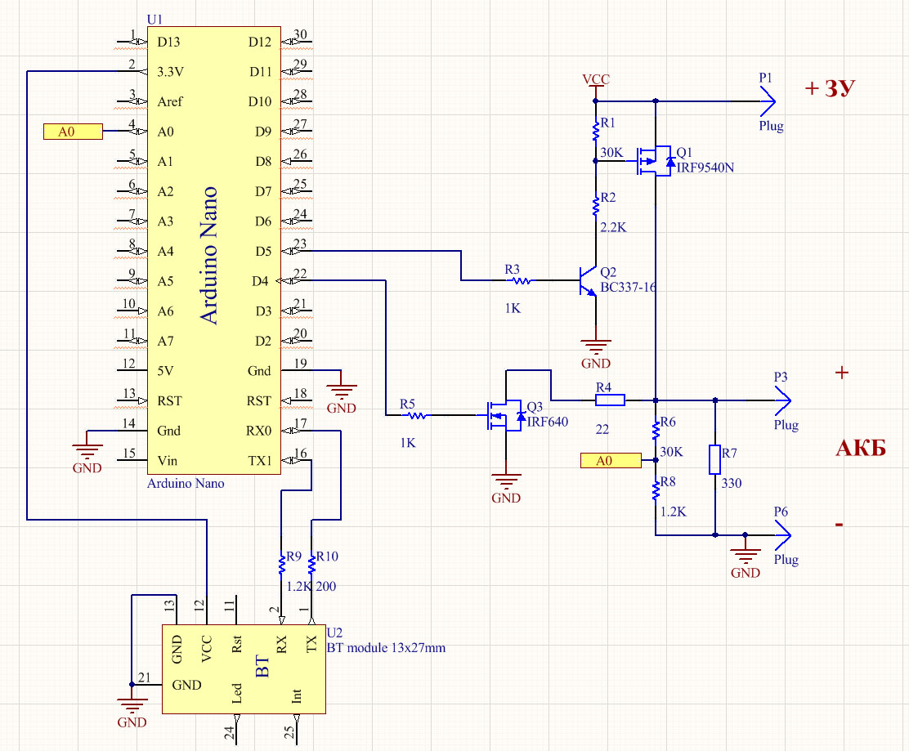Screen dimensions: 909x751
Task: Click the U2 designator label
Action: coord(334,633)
